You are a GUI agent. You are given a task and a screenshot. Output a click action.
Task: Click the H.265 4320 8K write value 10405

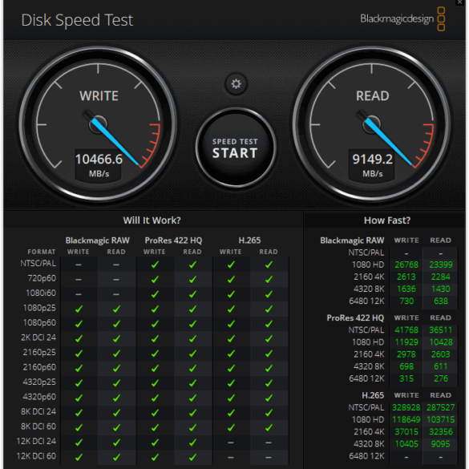pyautogui.click(x=406, y=444)
